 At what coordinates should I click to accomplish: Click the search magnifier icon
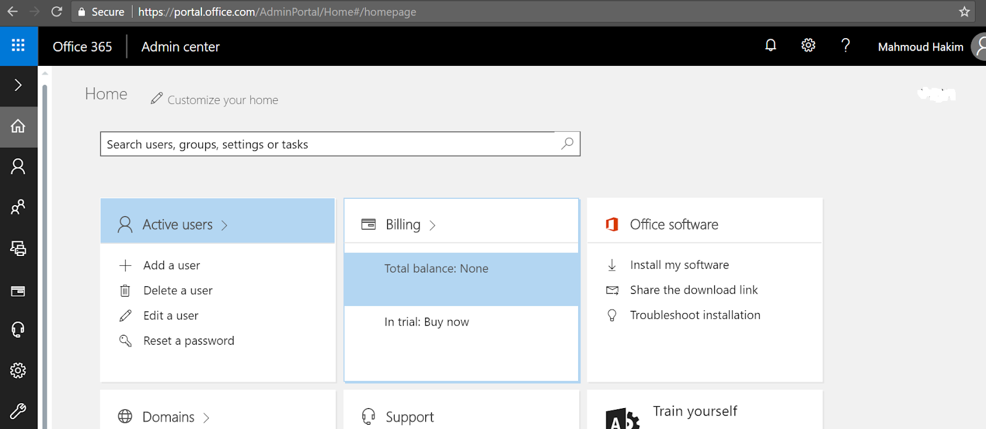[567, 143]
